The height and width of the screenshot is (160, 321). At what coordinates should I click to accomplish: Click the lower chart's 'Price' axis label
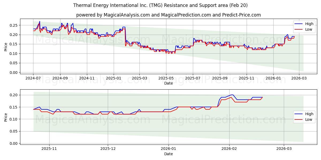(x=6, y=117)
